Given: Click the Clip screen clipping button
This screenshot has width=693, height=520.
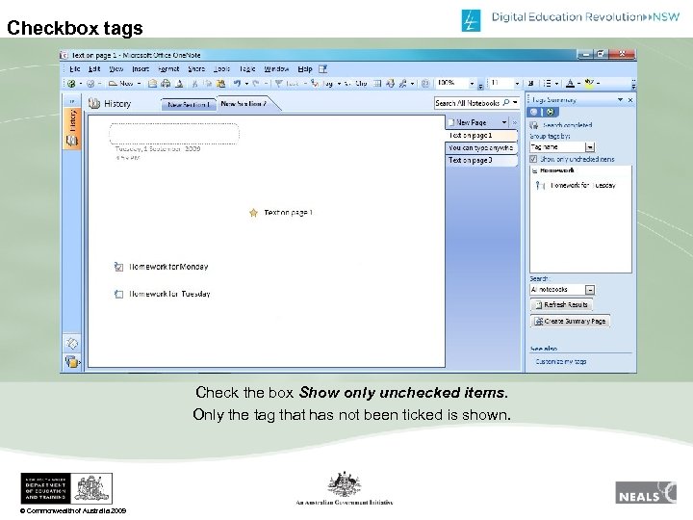Looking at the screenshot, I should click(357, 83).
